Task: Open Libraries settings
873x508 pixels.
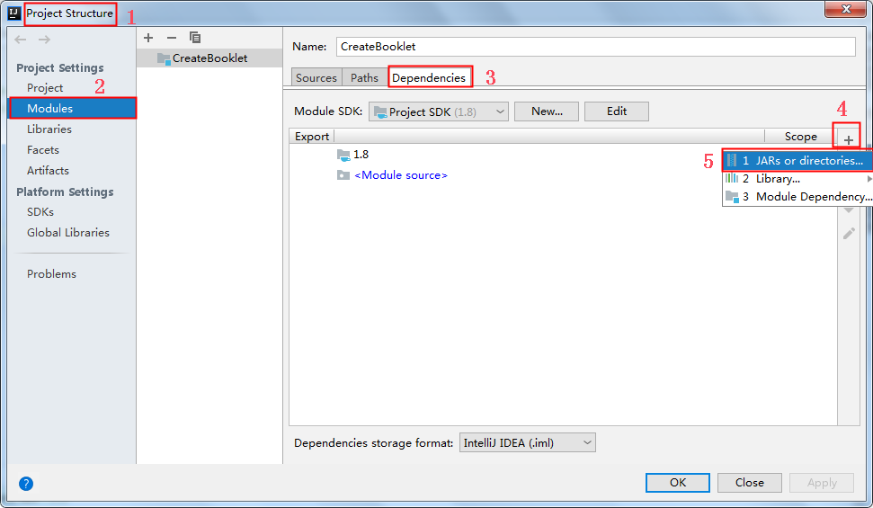Action: [49, 129]
